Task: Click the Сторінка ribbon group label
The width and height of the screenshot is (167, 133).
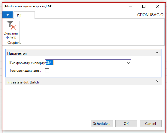Action: [14, 43]
